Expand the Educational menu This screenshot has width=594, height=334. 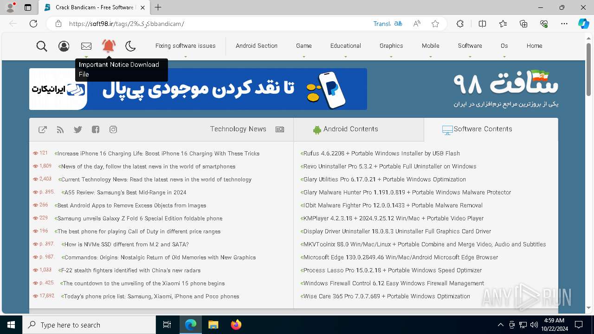(346, 46)
